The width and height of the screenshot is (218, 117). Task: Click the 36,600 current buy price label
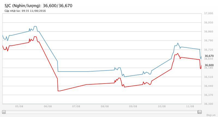pos(209,65)
